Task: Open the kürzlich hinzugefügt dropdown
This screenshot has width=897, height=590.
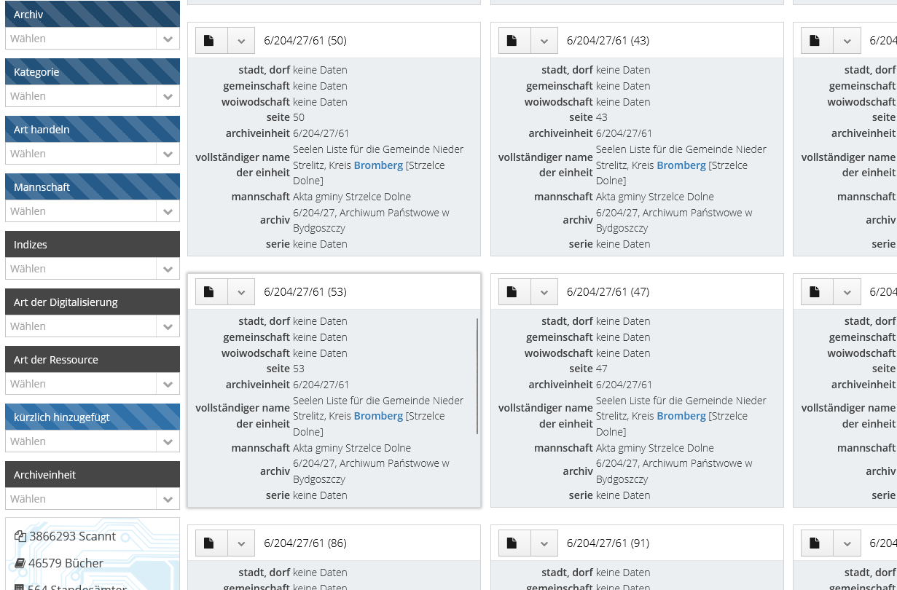Action: (93, 441)
